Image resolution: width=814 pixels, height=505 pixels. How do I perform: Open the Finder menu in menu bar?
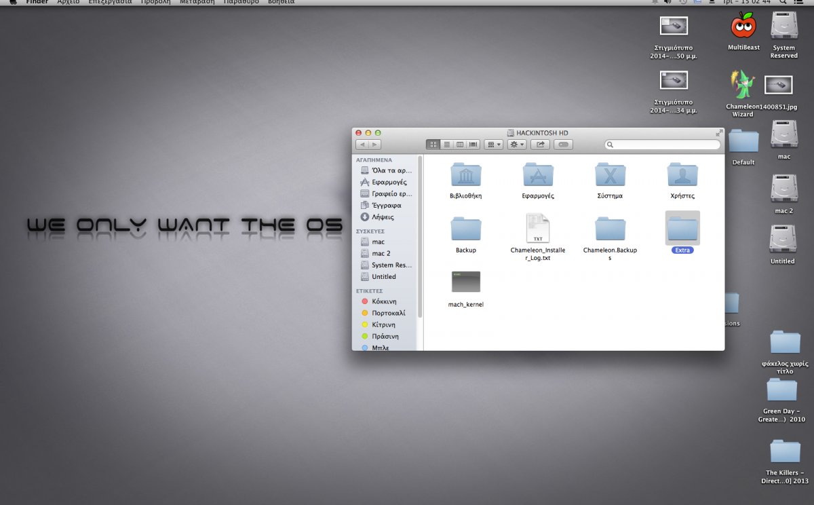[x=37, y=3]
